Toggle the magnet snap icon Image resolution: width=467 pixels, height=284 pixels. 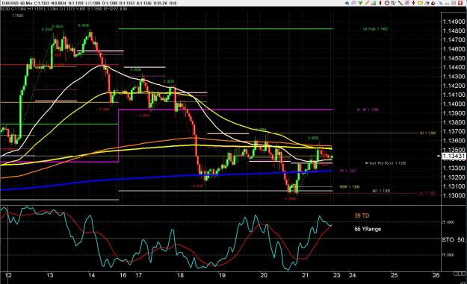433,3
